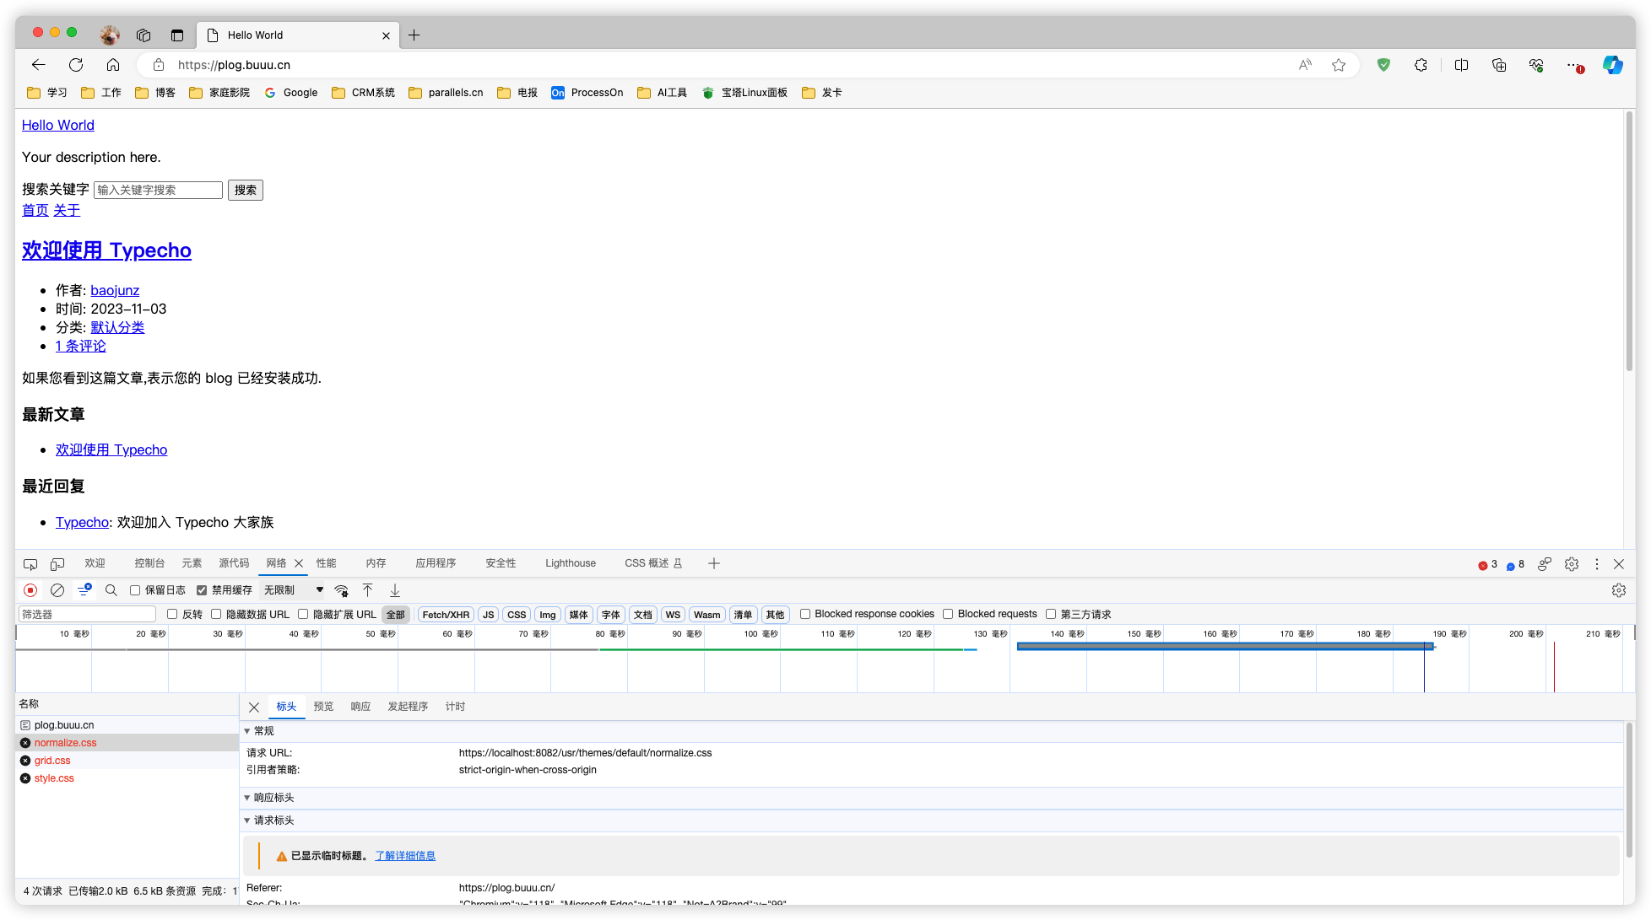The width and height of the screenshot is (1651, 920).
Task: Open network search magnifier icon
Action: tap(111, 590)
